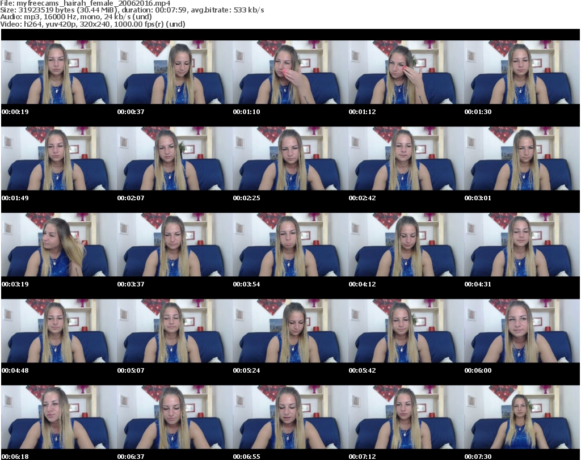
Task: Select the thumbnail frame at 00:05:24
Action: [x=290, y=331]
